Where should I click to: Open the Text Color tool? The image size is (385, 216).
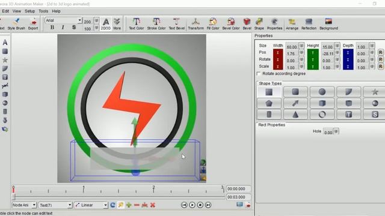(x=137, y=24)
